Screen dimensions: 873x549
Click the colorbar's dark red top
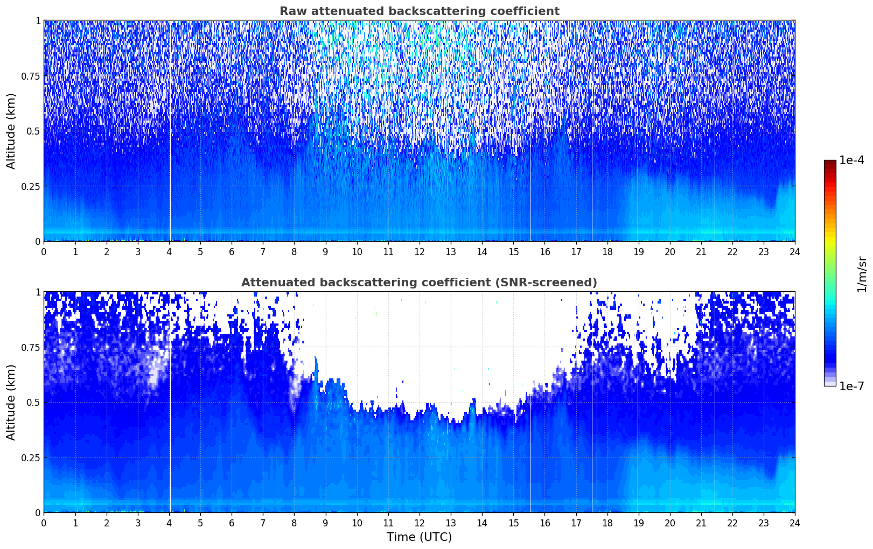click(830, 164)
